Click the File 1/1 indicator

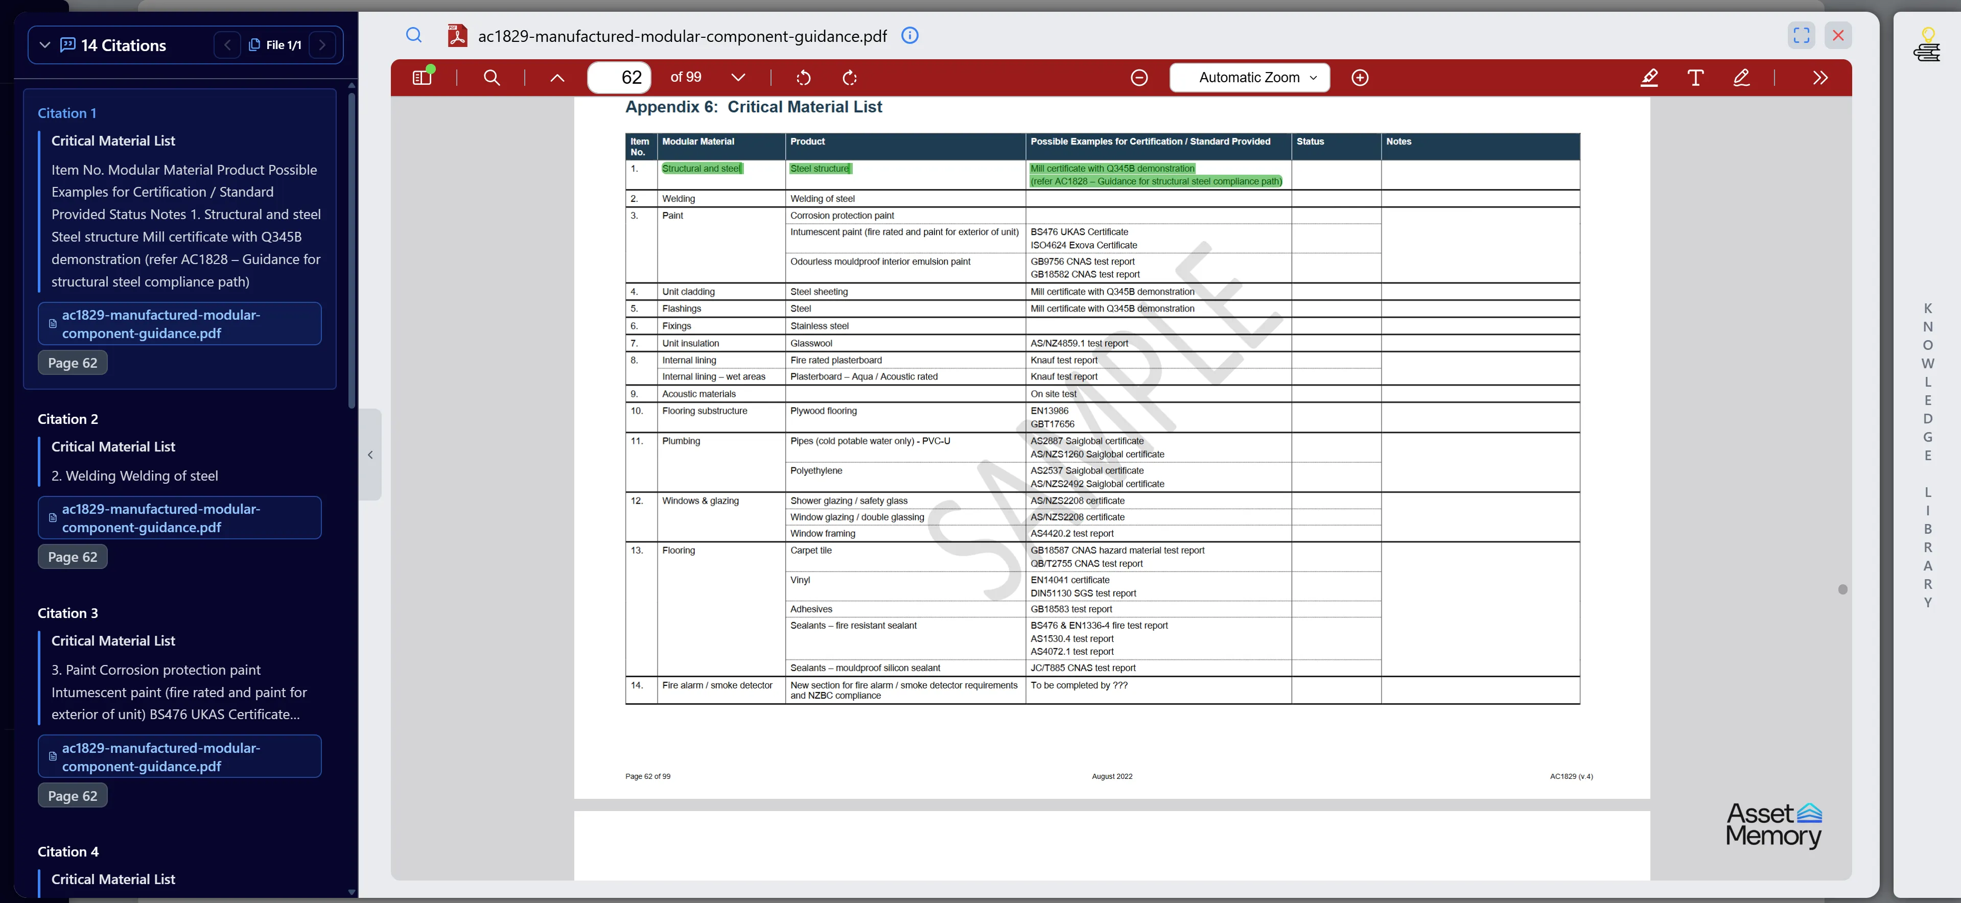tap(275, 45)
